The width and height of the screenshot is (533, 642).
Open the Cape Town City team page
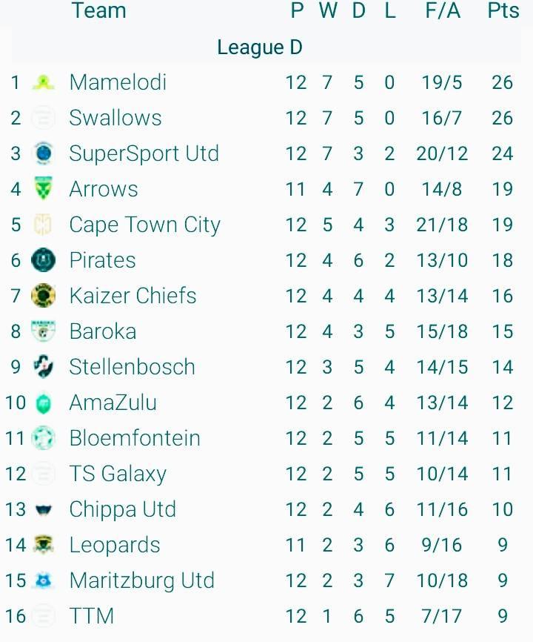[x=144, y=225]
